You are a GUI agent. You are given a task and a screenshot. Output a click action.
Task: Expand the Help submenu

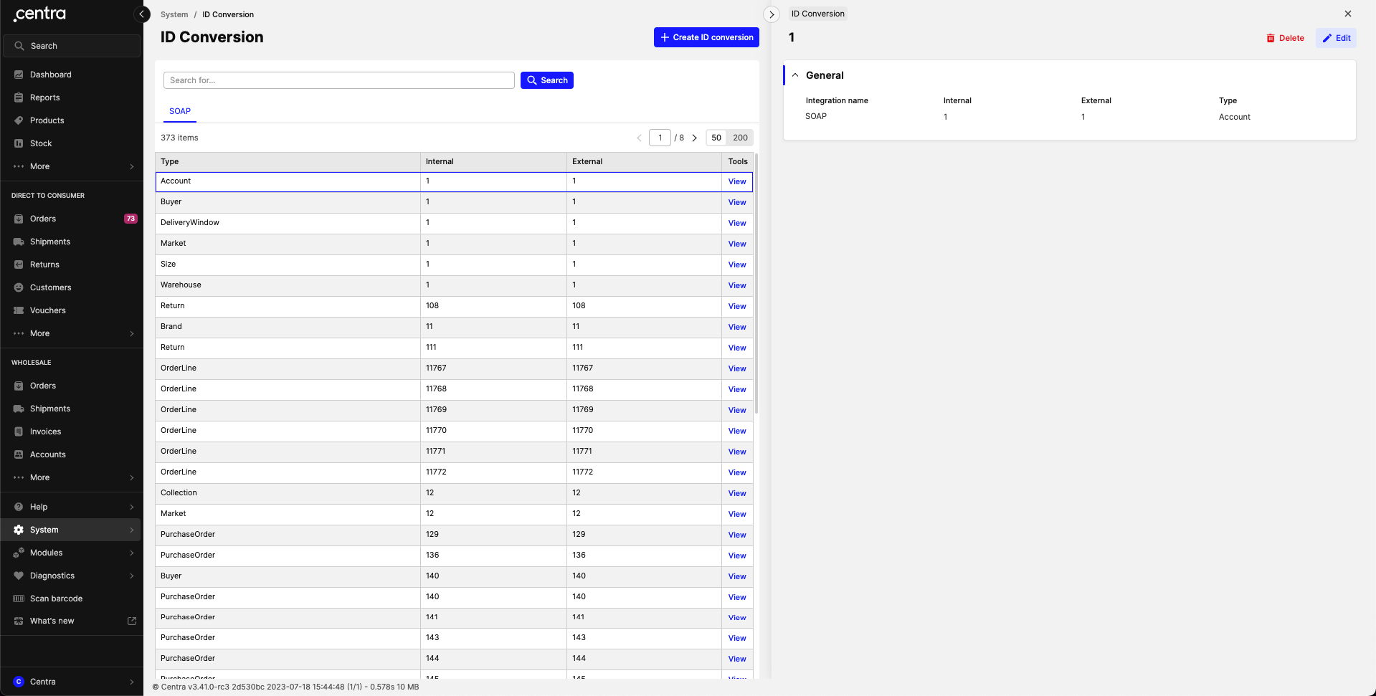[x=132, y=507]
